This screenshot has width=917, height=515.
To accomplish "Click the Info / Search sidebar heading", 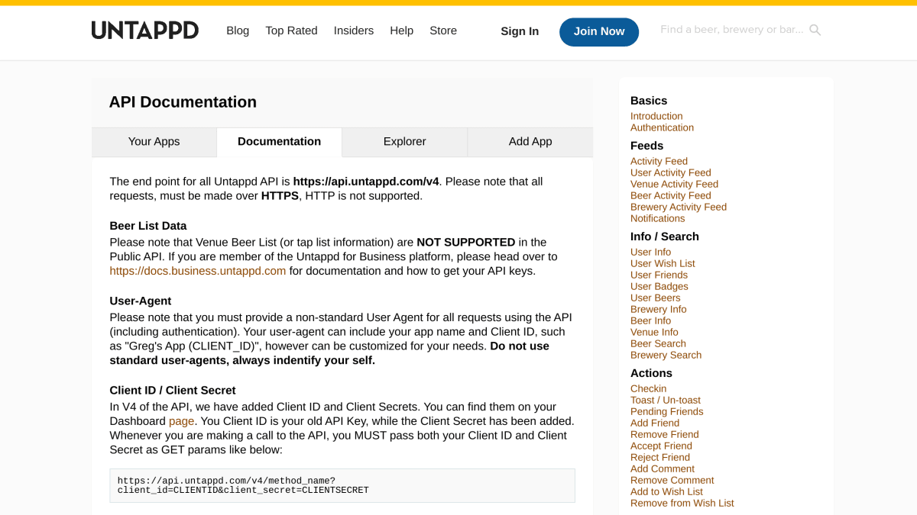I will (665, 237).
